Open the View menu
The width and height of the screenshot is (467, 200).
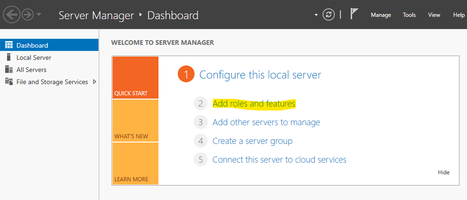pyautogui.click(x=434, y=15)
